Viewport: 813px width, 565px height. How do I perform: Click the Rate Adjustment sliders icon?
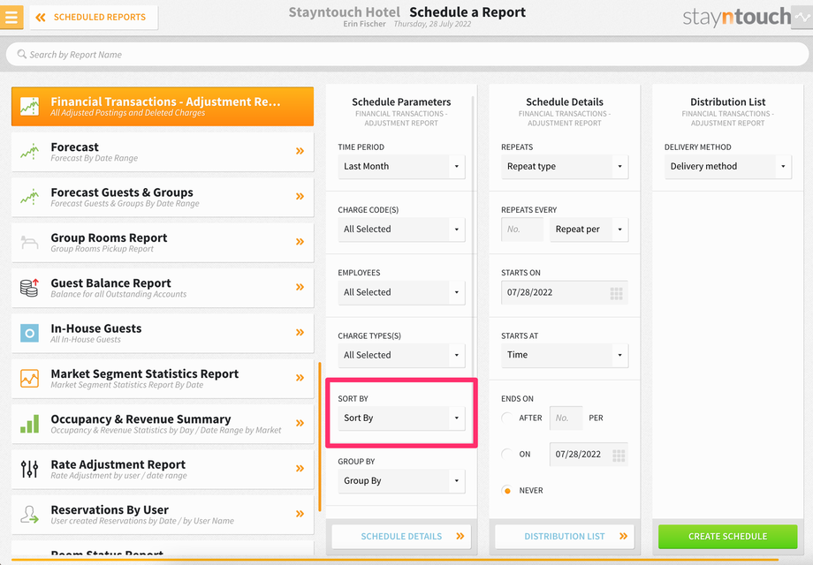click(x=29, y=469)
